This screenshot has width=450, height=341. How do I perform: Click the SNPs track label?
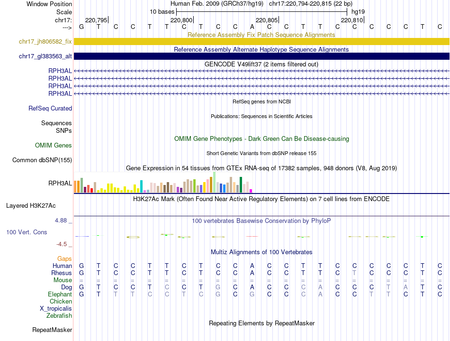(64, 130)
